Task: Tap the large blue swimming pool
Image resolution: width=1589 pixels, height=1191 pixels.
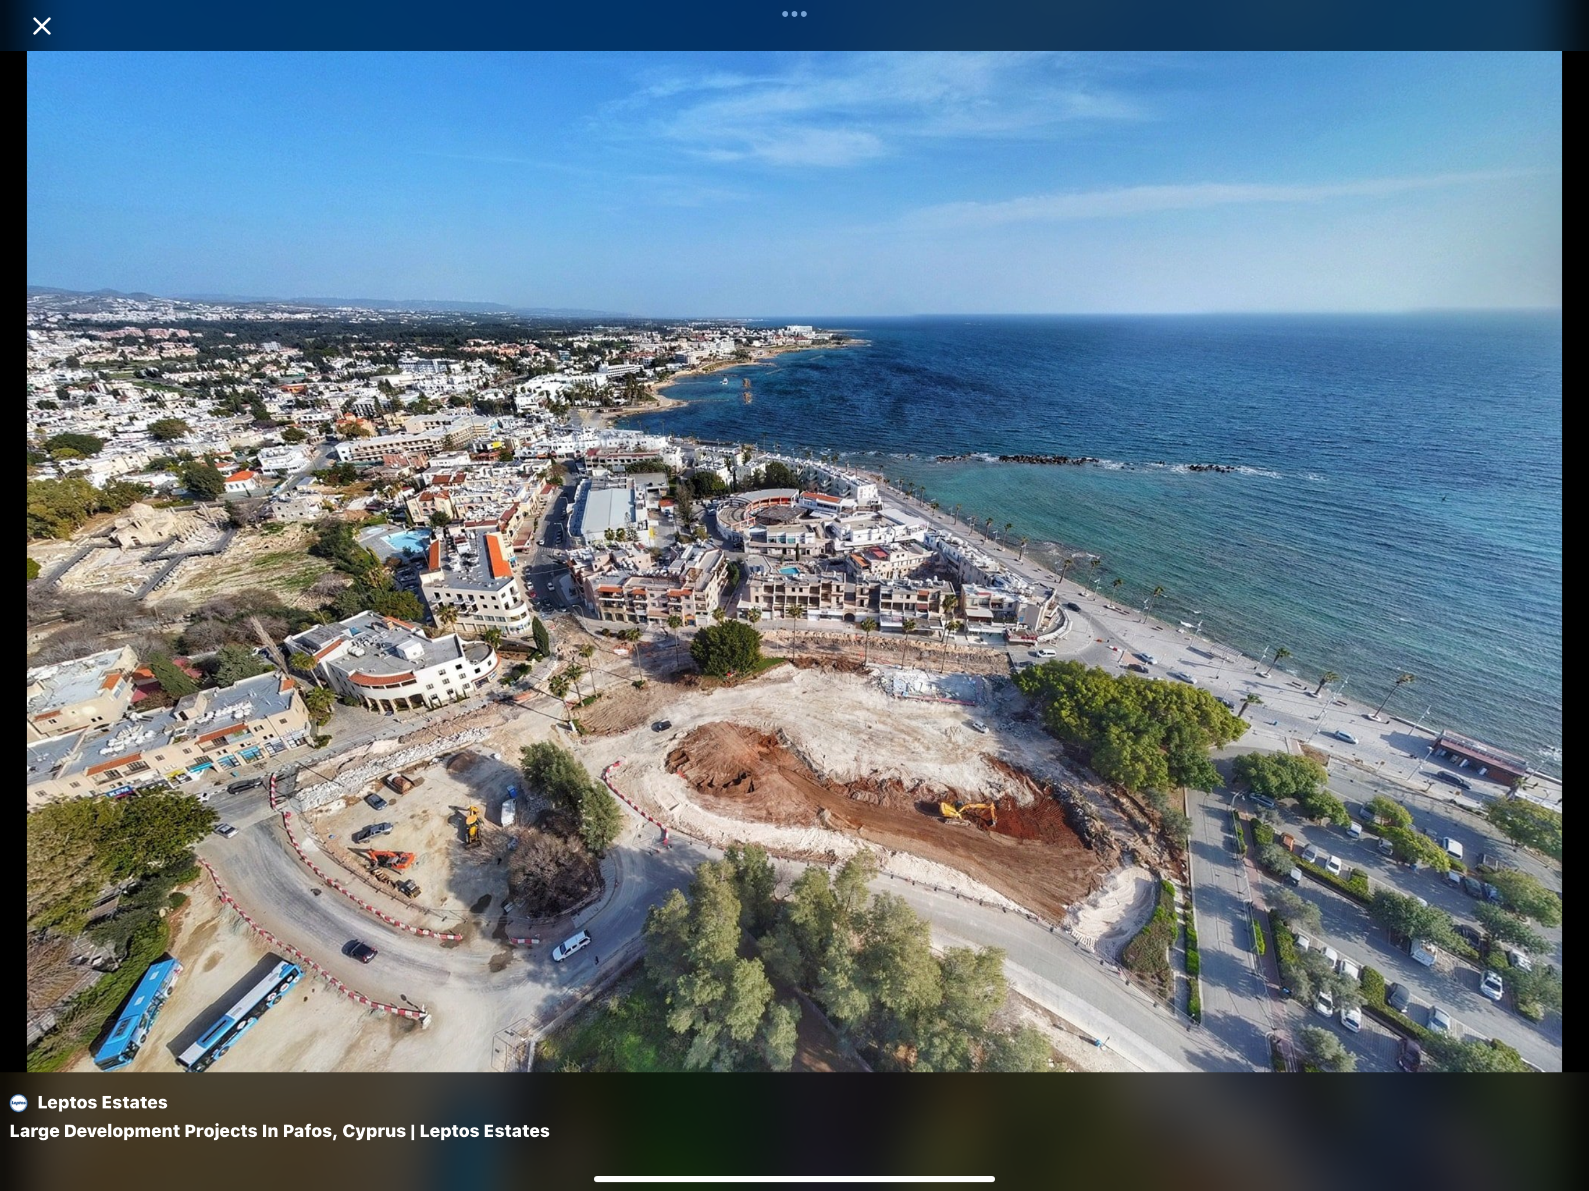Action: click(x=407, y=540)
